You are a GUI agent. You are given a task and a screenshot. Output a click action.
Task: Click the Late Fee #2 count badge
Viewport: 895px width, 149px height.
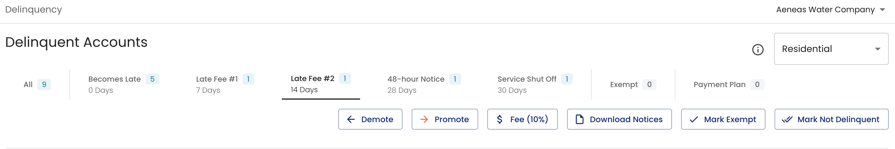345,78
